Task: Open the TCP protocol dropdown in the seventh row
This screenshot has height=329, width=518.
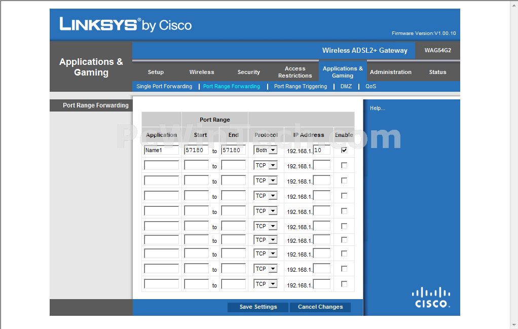Action: pyautogui.click(x=265, y=240)
